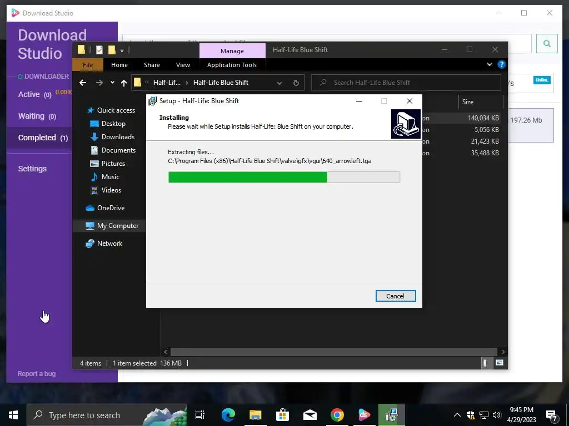Click the installer progress bar
Viewport: 569px width, 426px height.
284,177
